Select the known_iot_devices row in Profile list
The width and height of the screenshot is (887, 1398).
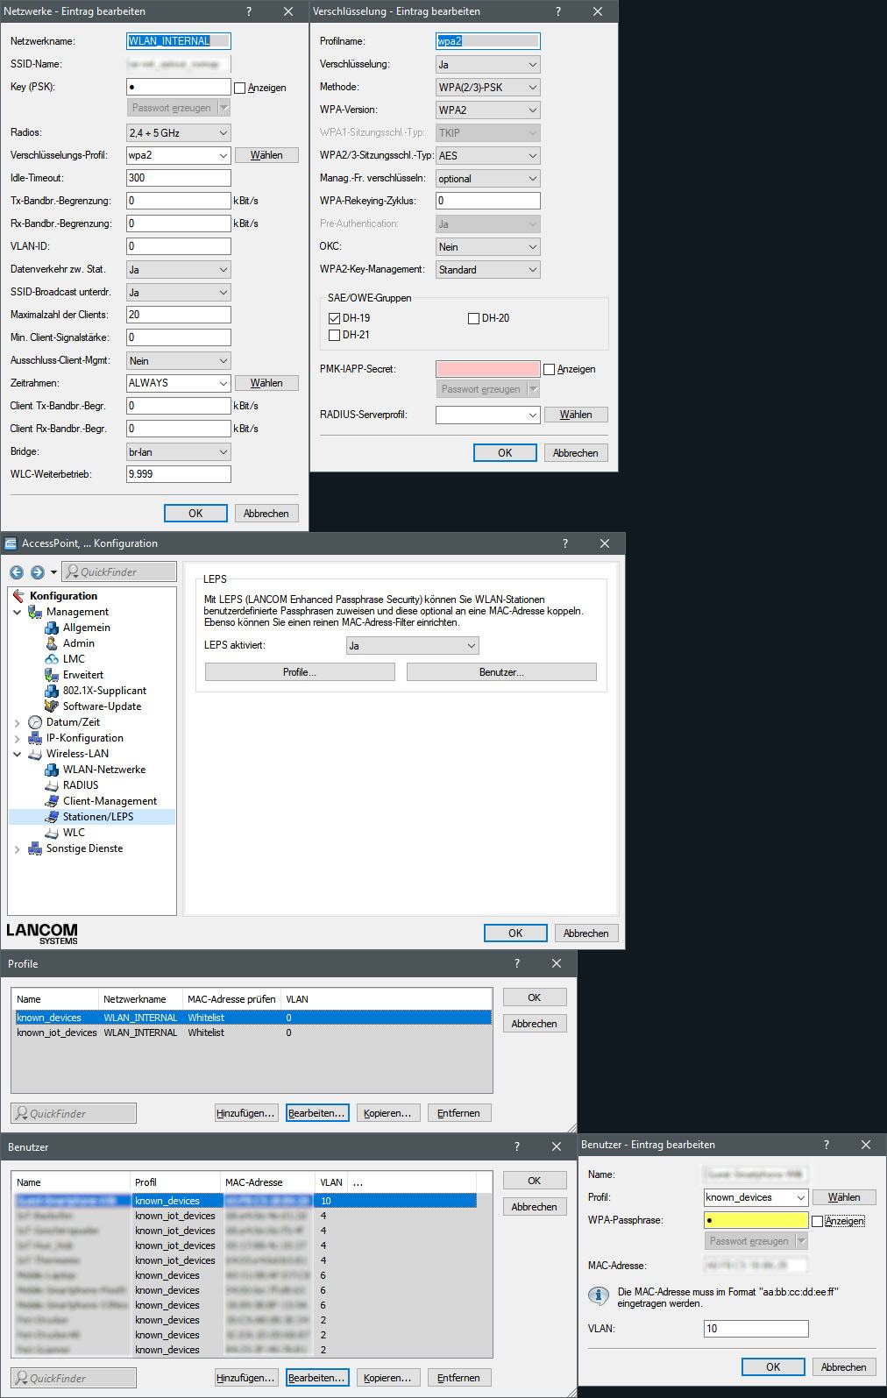pos(253,1033)
